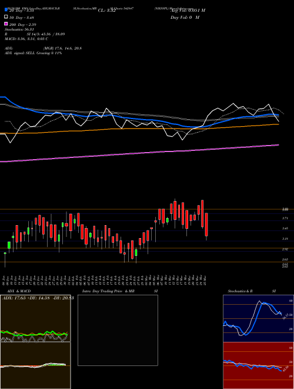This screenshot has width=294, height=389.
Task: Click the MACD lower sub-panel
Action: 35,365
